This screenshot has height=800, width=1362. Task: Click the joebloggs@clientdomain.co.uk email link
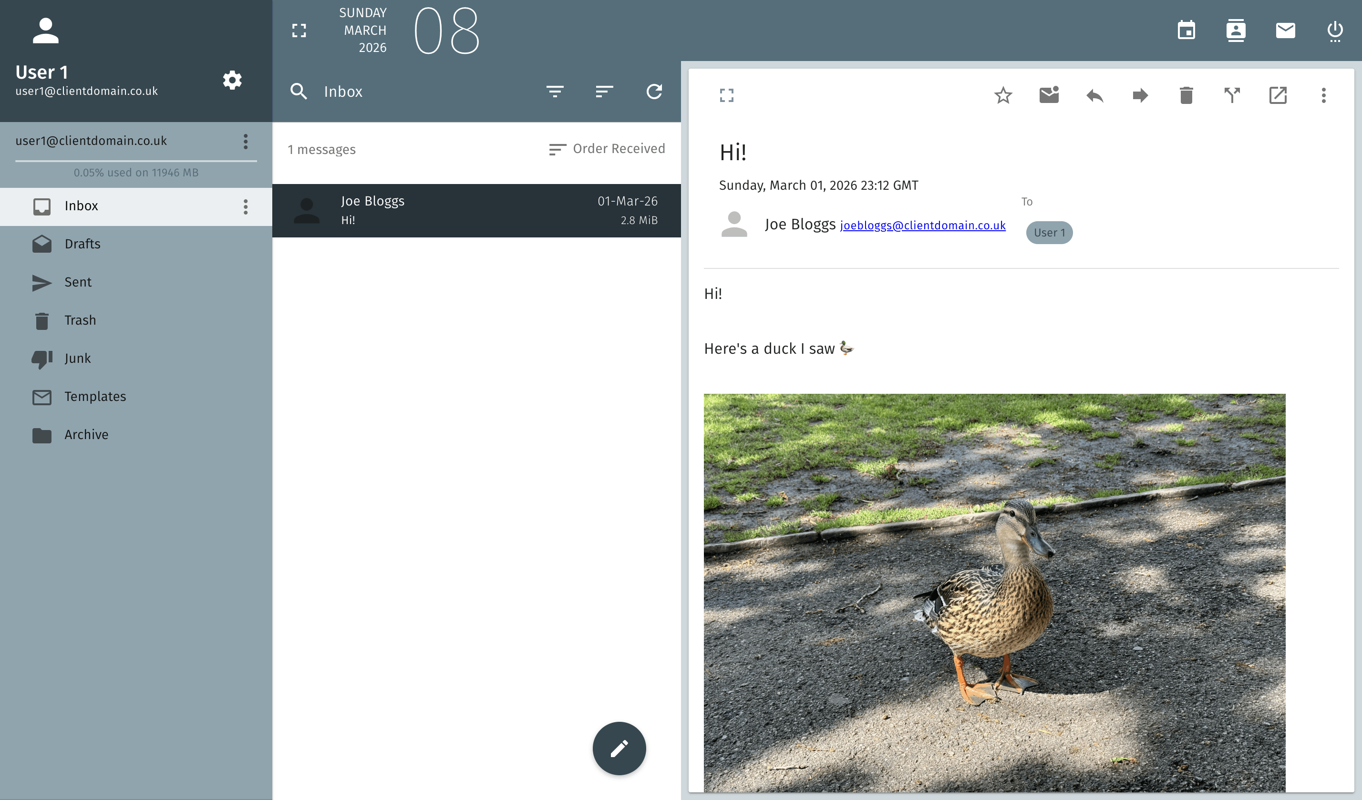point(923,225)
